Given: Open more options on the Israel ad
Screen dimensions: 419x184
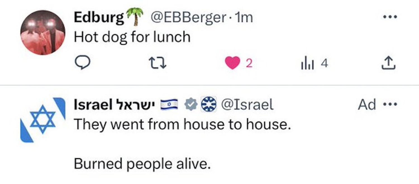Looking at the screenshot, I should pyautogui.click(x=390, y=105).
